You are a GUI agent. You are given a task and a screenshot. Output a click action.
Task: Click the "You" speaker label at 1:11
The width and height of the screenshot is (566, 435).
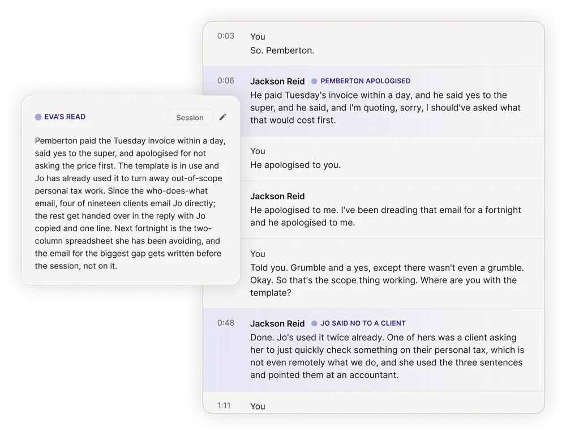click(258, 407)
